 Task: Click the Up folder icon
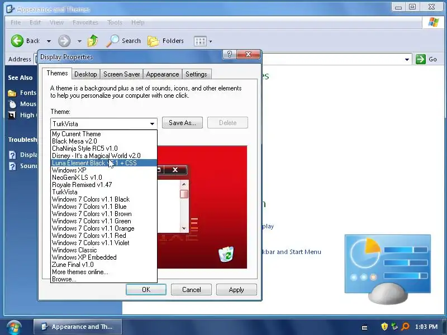(x=93, y=41)
